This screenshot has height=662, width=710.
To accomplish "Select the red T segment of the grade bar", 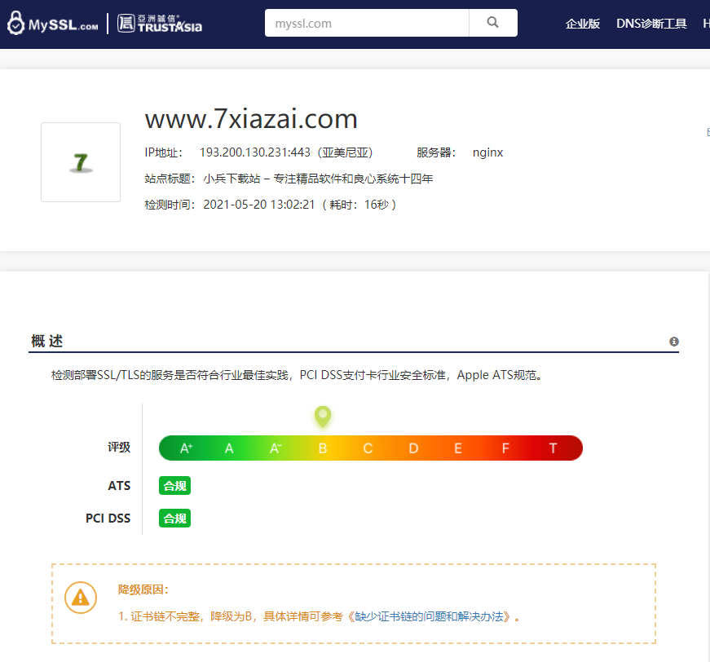I will 552,448.
